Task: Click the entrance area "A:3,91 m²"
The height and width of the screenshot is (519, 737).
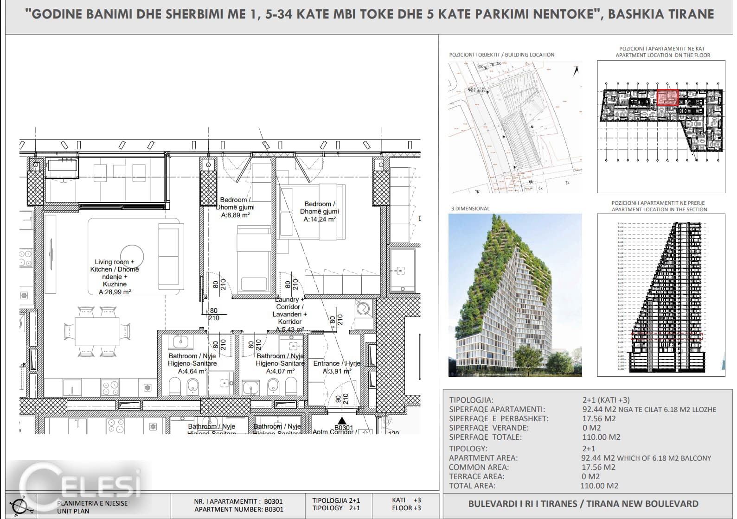Action: click(337, 371)
